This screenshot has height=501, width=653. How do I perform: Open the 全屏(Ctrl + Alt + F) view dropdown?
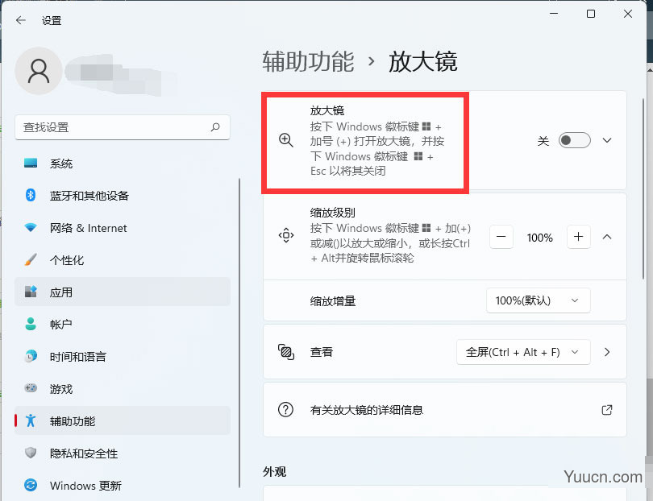click(523, 352)
